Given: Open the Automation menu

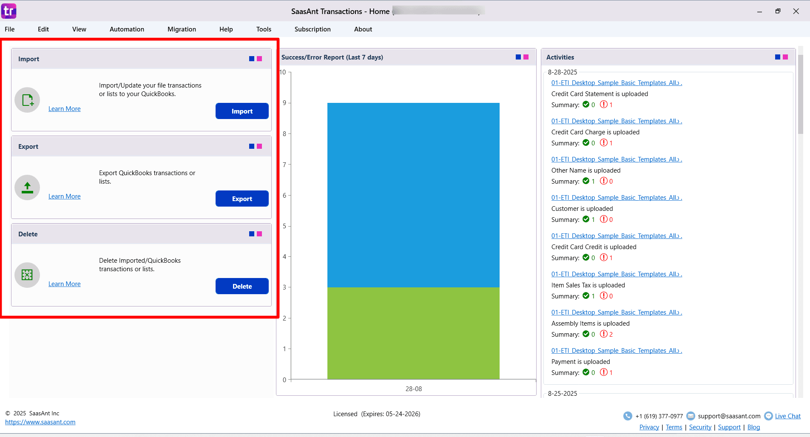Looking at the screenshot, I should (x=127, y=29).
